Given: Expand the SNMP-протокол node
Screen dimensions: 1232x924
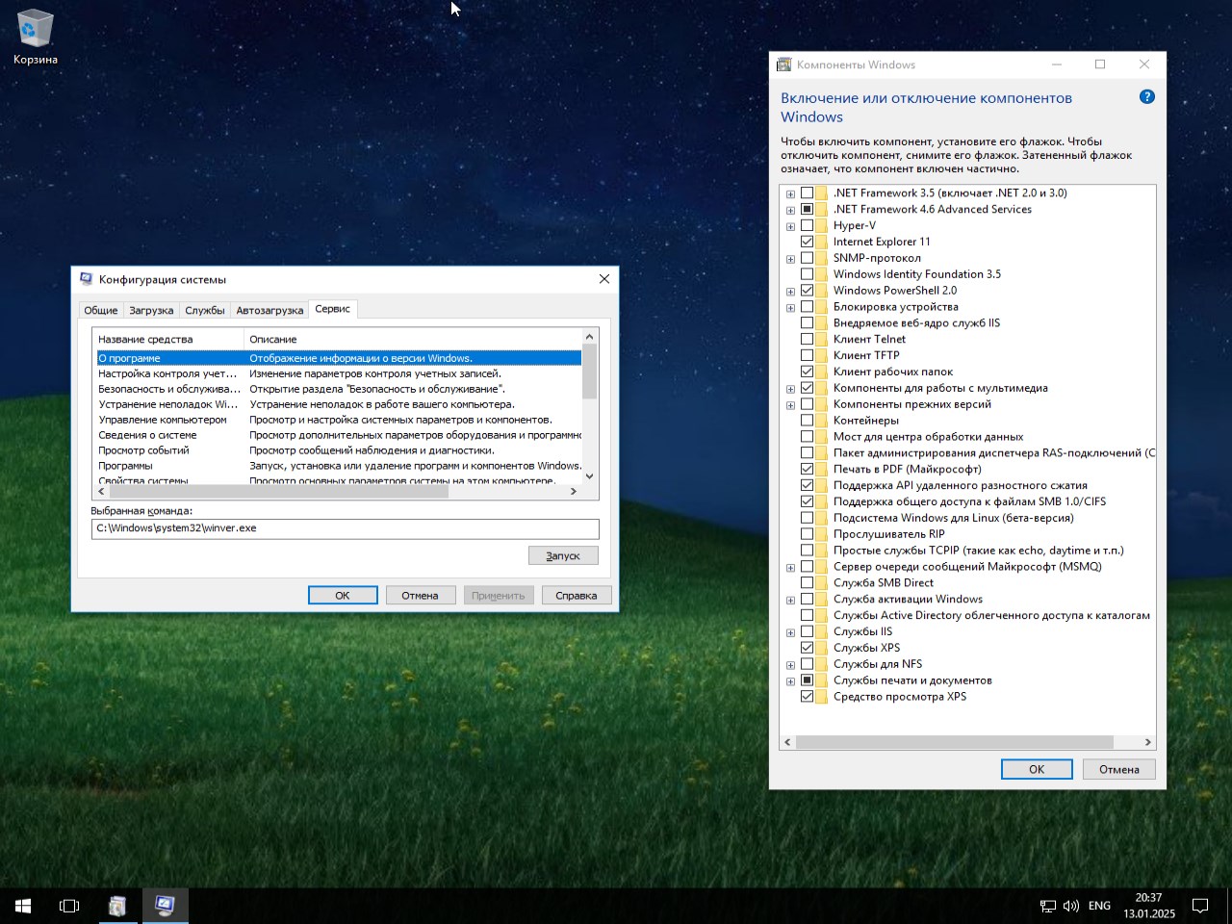Looking at the screenshot, I should [790, 259].
